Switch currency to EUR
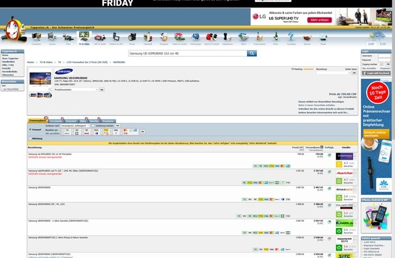This screenshot has width=395, height=258. (x=382, y=44)
